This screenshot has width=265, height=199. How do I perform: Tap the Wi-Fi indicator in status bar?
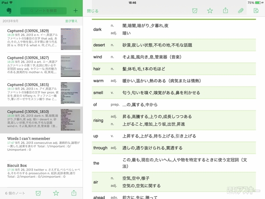(x=11, y=3)
